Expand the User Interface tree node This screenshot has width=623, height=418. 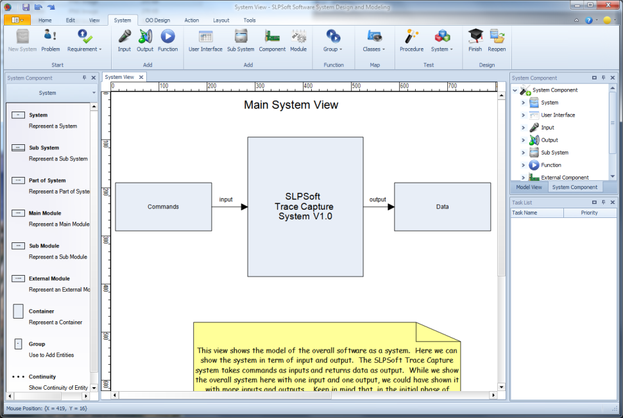pyautogui.click(x=524, y=115)
